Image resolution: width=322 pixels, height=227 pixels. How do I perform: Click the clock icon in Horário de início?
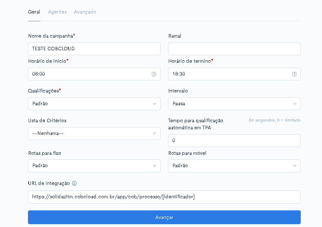click(x=154, y=74)
